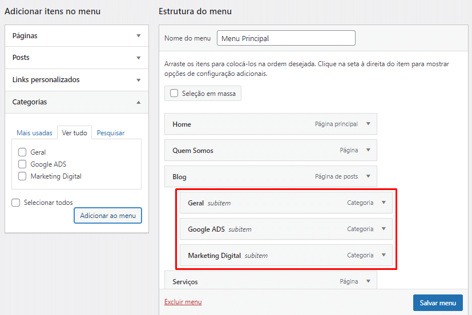Click the Excluir menu link
The image size is (472, 315).
click(183, 302)
